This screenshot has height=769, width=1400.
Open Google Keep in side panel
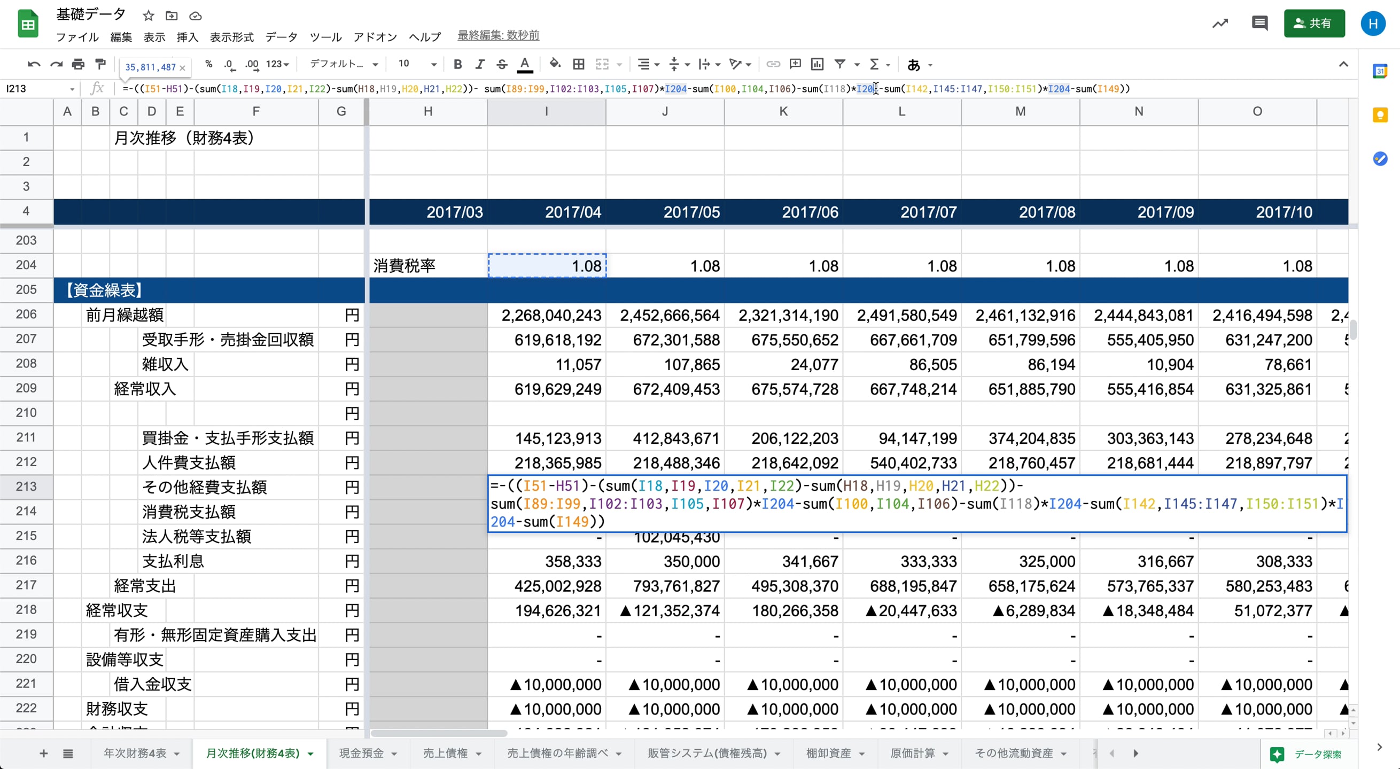[x=1380, y=115]
